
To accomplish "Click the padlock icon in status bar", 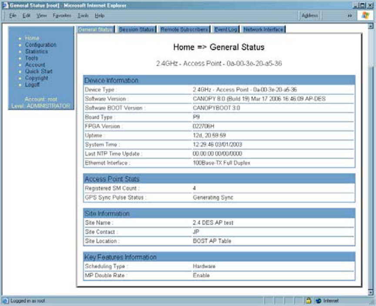I will tap(309, 300).
